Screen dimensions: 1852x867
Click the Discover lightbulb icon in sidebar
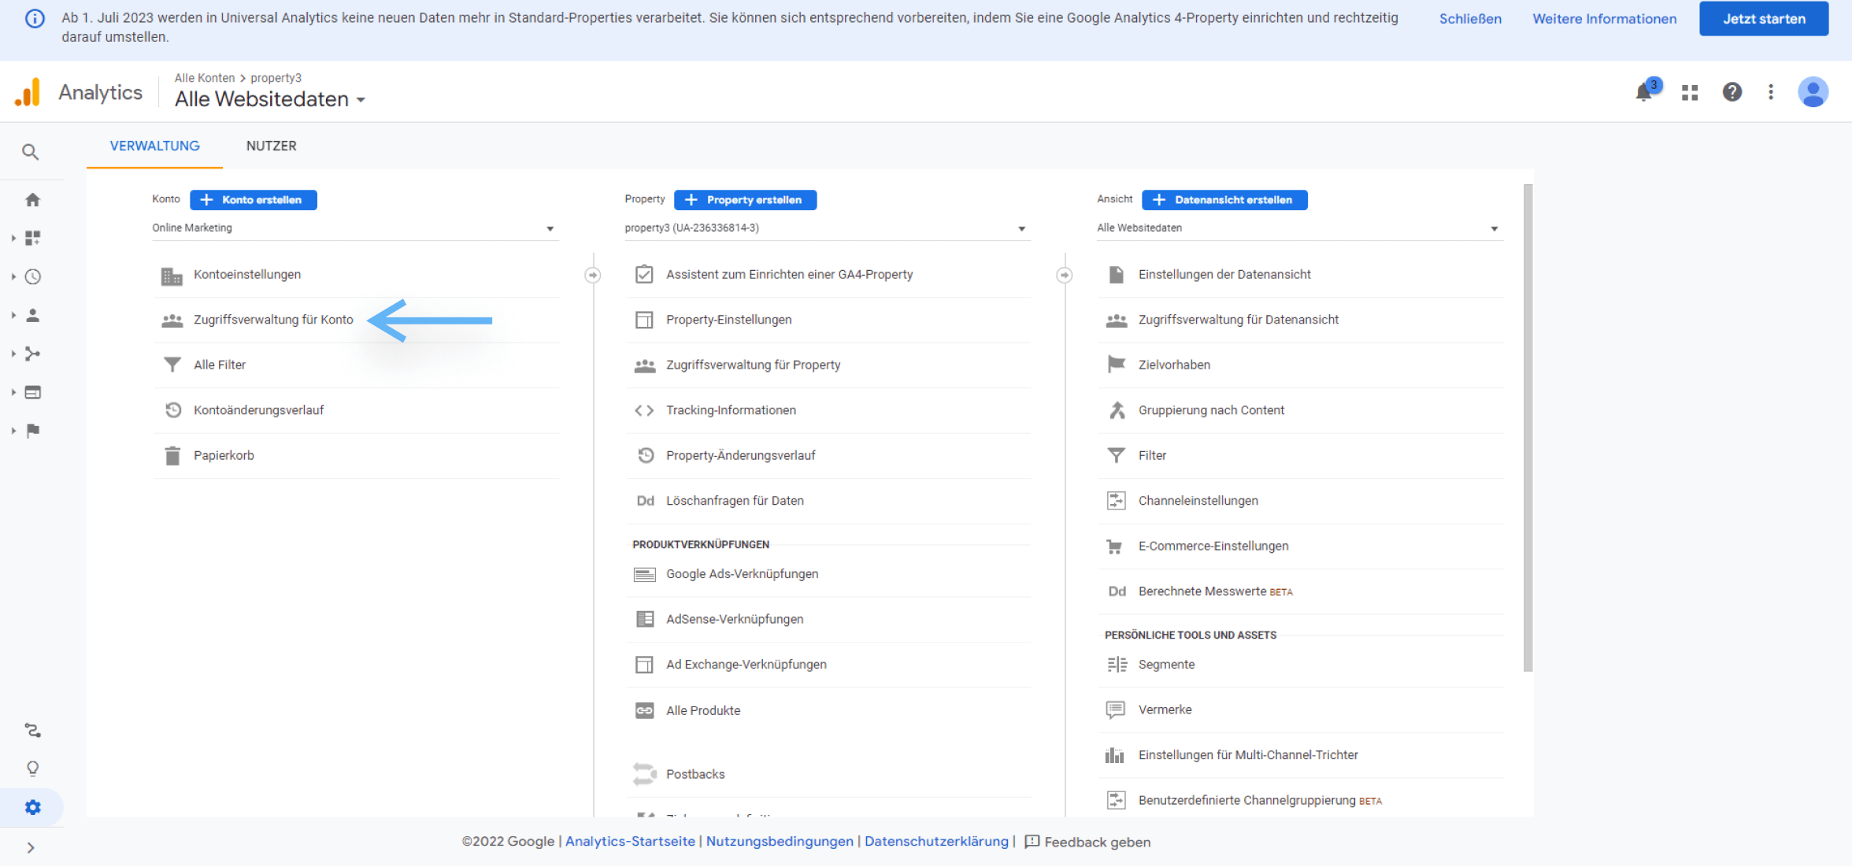[x=32, y=769]
